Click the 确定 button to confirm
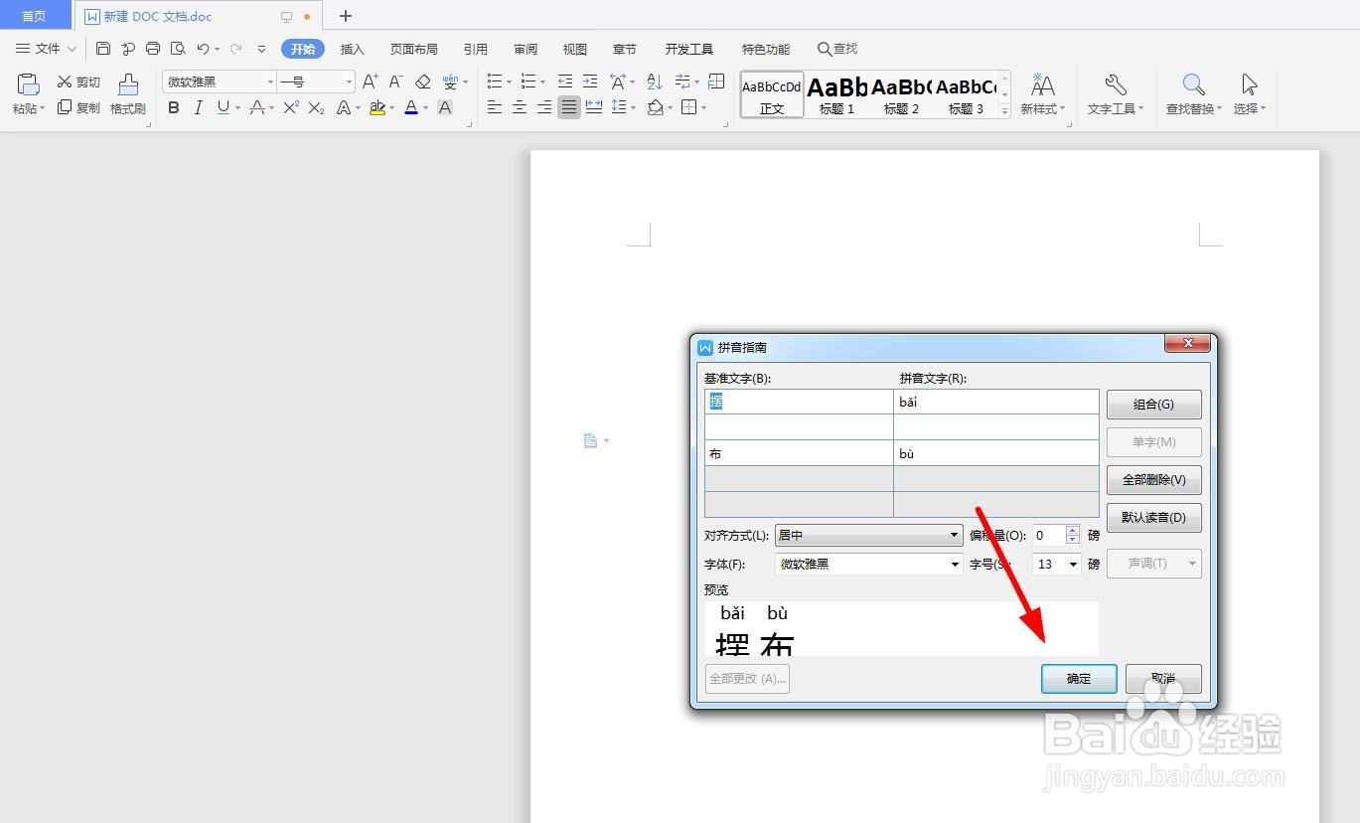Viewport: 1360px width, 823px height. point(1079,678)
